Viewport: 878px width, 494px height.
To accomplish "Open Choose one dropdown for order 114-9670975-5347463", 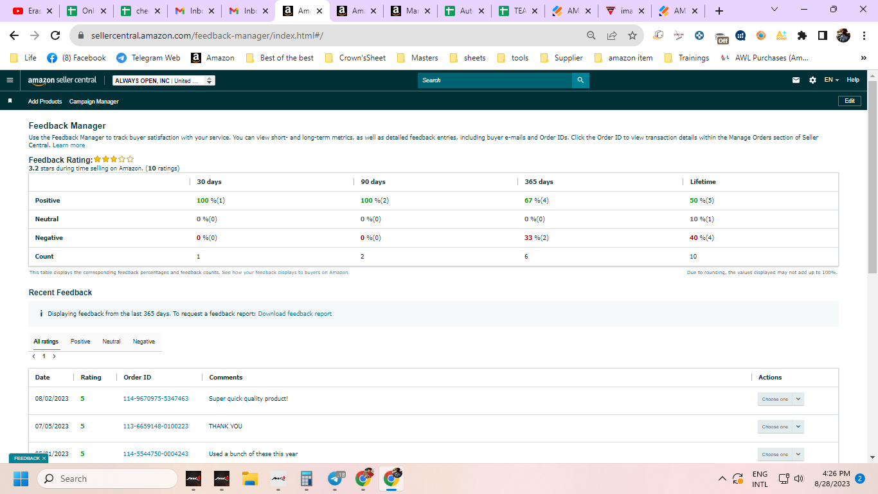I will click(780, 399).
